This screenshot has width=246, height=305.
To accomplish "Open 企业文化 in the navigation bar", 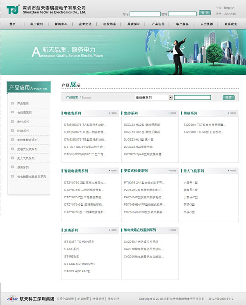I will pos(85,24).
